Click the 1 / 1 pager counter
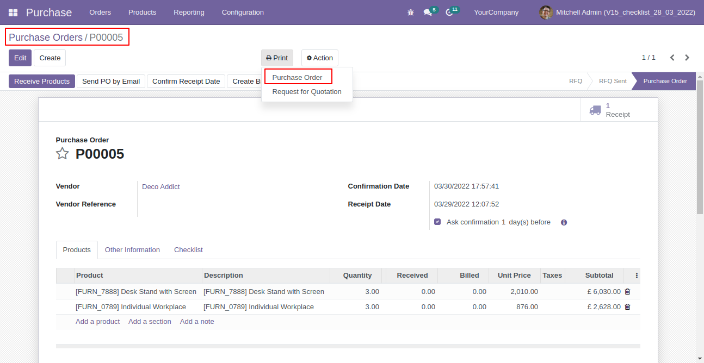704x363 pixels. tap(649, 58)
